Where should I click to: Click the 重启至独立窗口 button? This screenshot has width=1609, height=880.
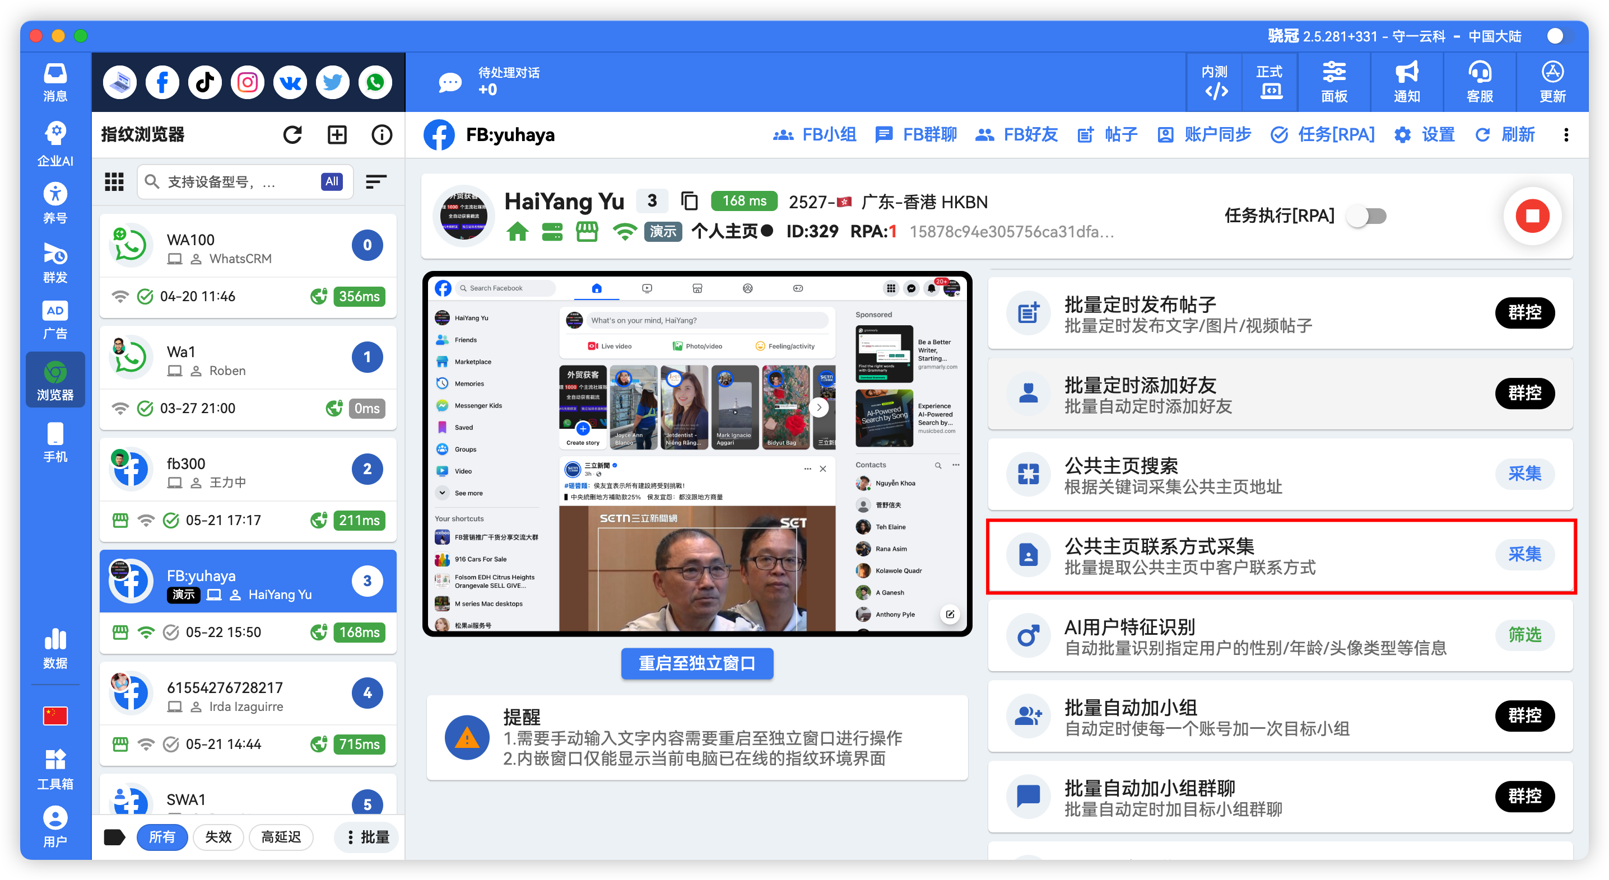[x=696, y=663]
